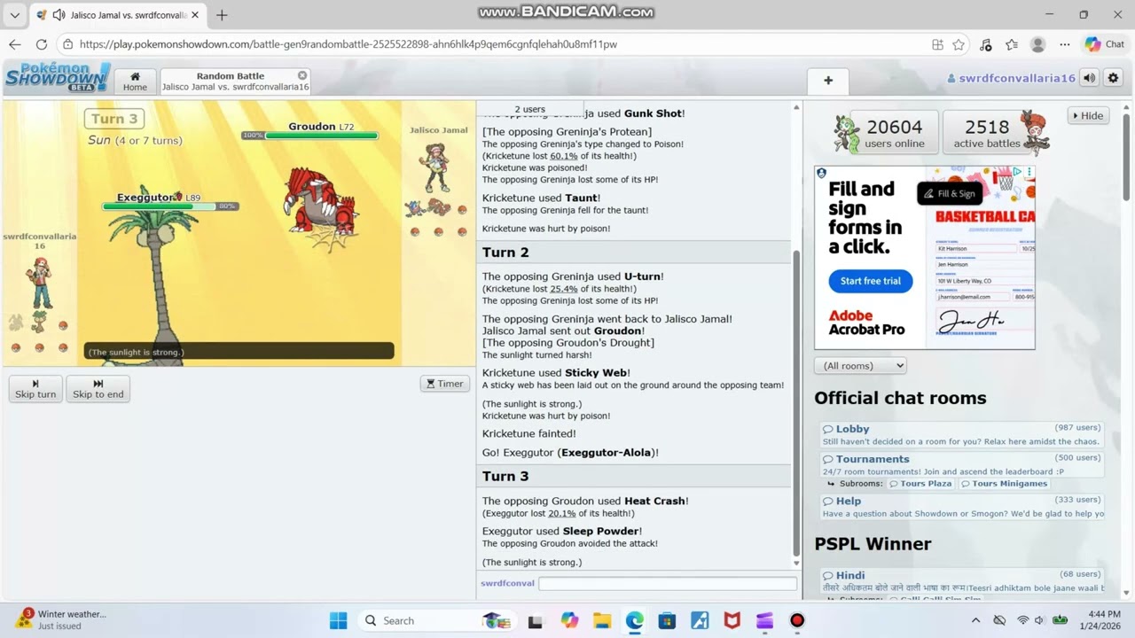Mute the tab audio speaker icon
The image size is (1135, 638).
pos(59,15)
